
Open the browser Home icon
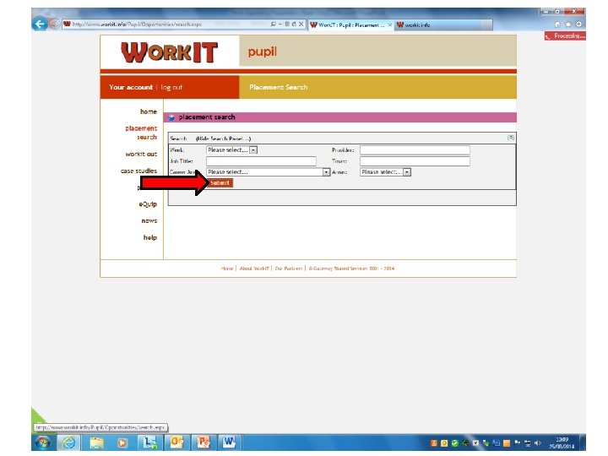pyautogui.click(x=557, y=24)
